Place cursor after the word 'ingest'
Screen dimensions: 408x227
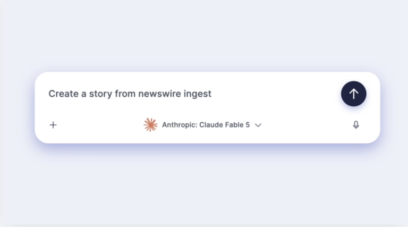coord(212,94)
